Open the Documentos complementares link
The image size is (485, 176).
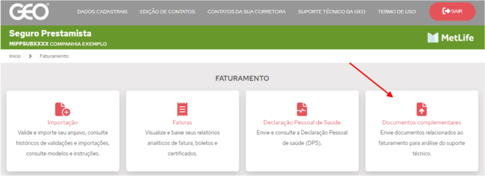422,123
